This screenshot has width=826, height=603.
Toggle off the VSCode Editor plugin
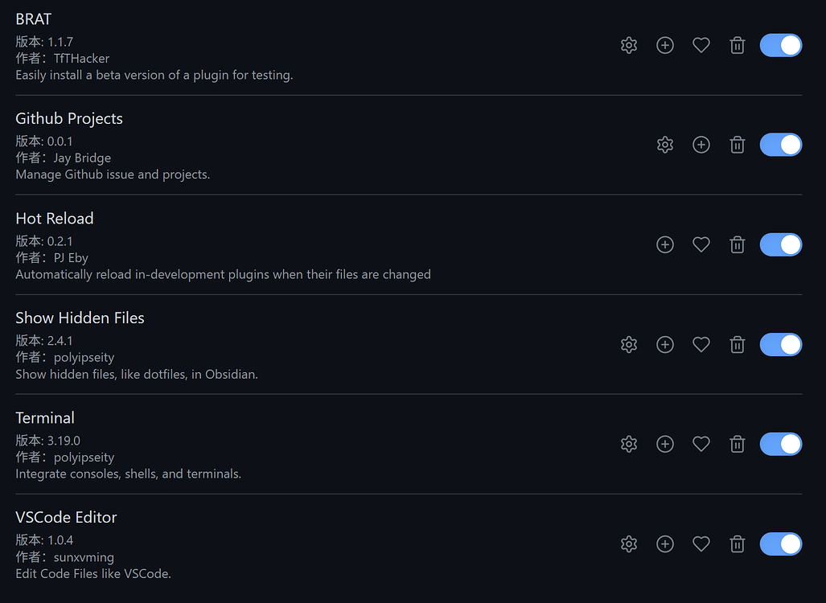pos(780,544)
